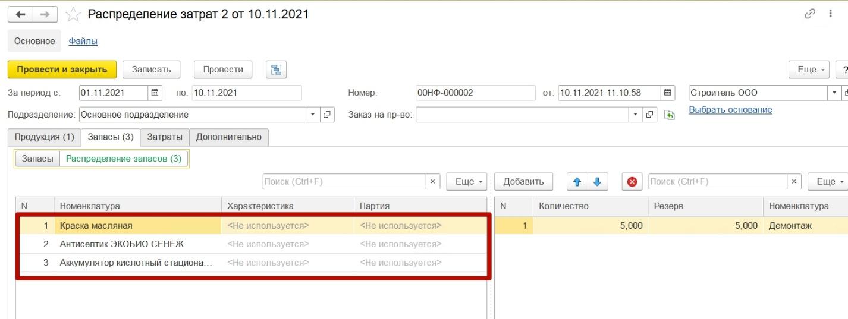Click the Выбрать основание link
The width and height of the screenshot is (848, 319).
(x=730, y=110)
